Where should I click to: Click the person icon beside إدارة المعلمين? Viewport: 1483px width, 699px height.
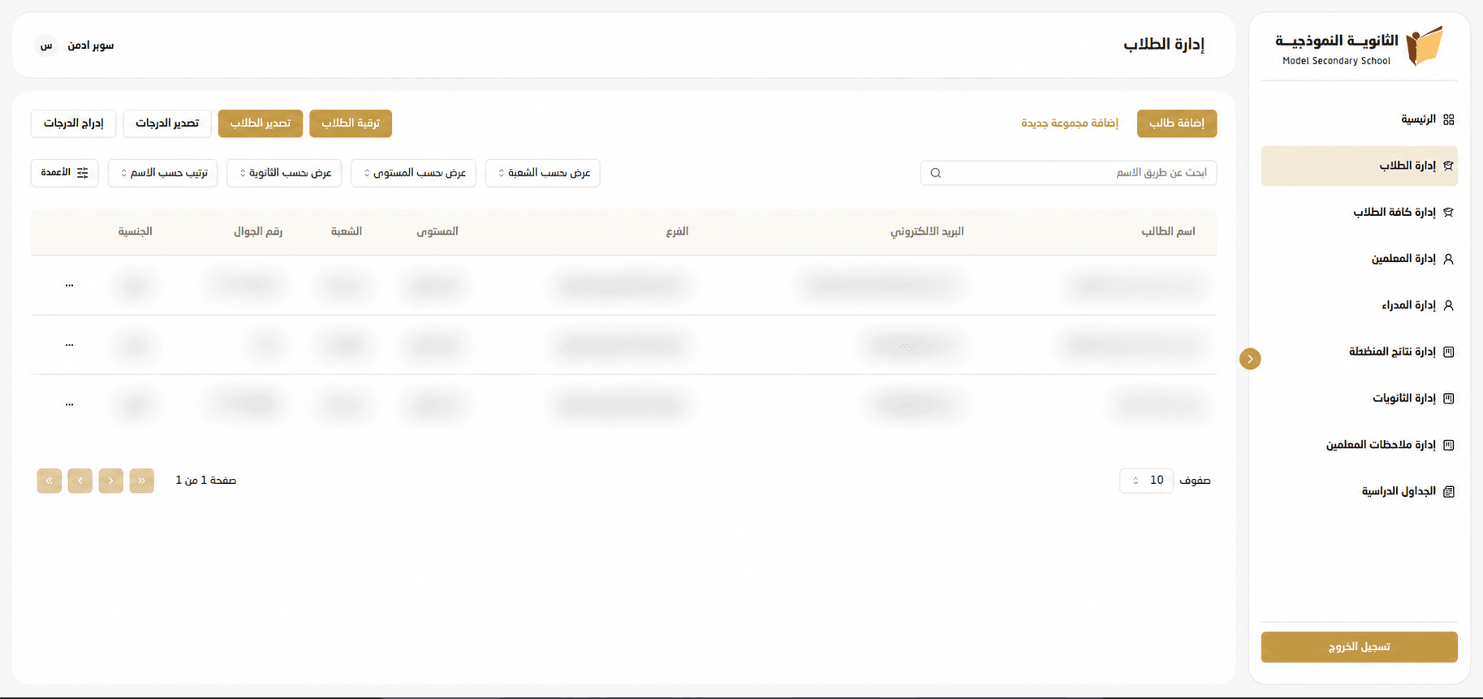(x=1449, y=259)
